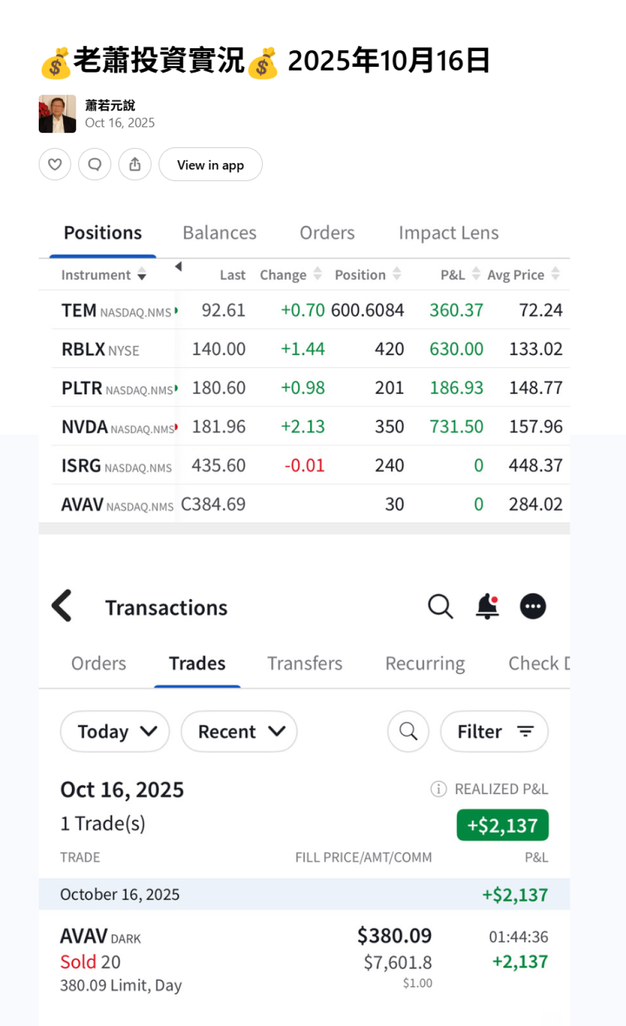Open the three-dot more options icon
The height and width of the screenshot is (1026, 626).
point(533,607)
